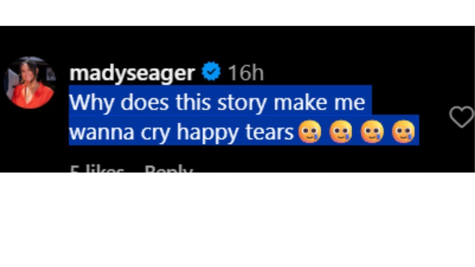Click the username madyseager

point(132,73)
